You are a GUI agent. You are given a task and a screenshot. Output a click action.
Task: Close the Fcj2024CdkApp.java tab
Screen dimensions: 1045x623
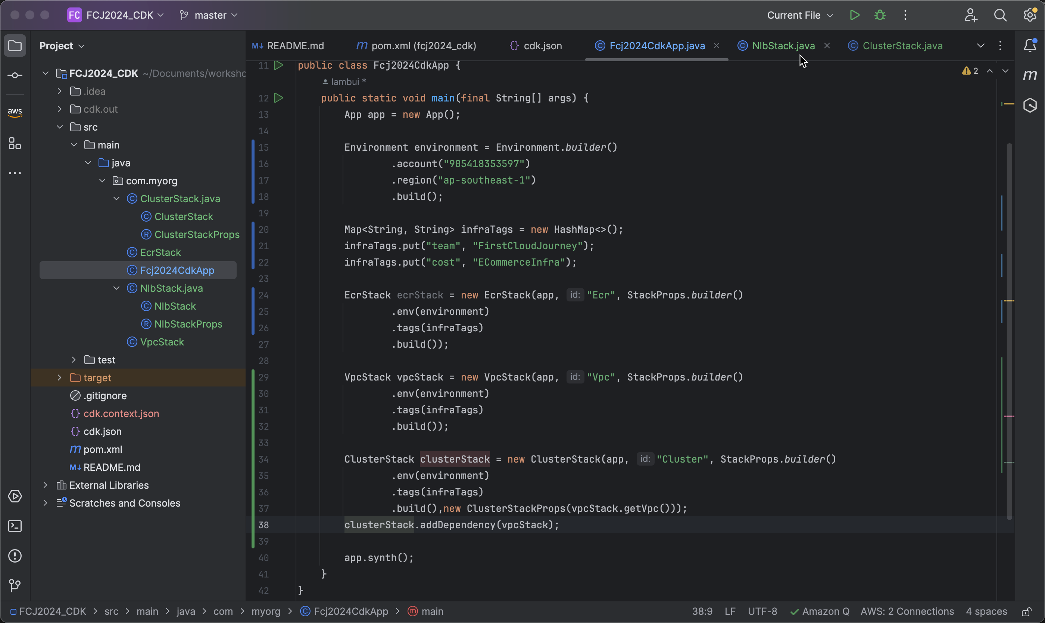[x=717, y=46]
